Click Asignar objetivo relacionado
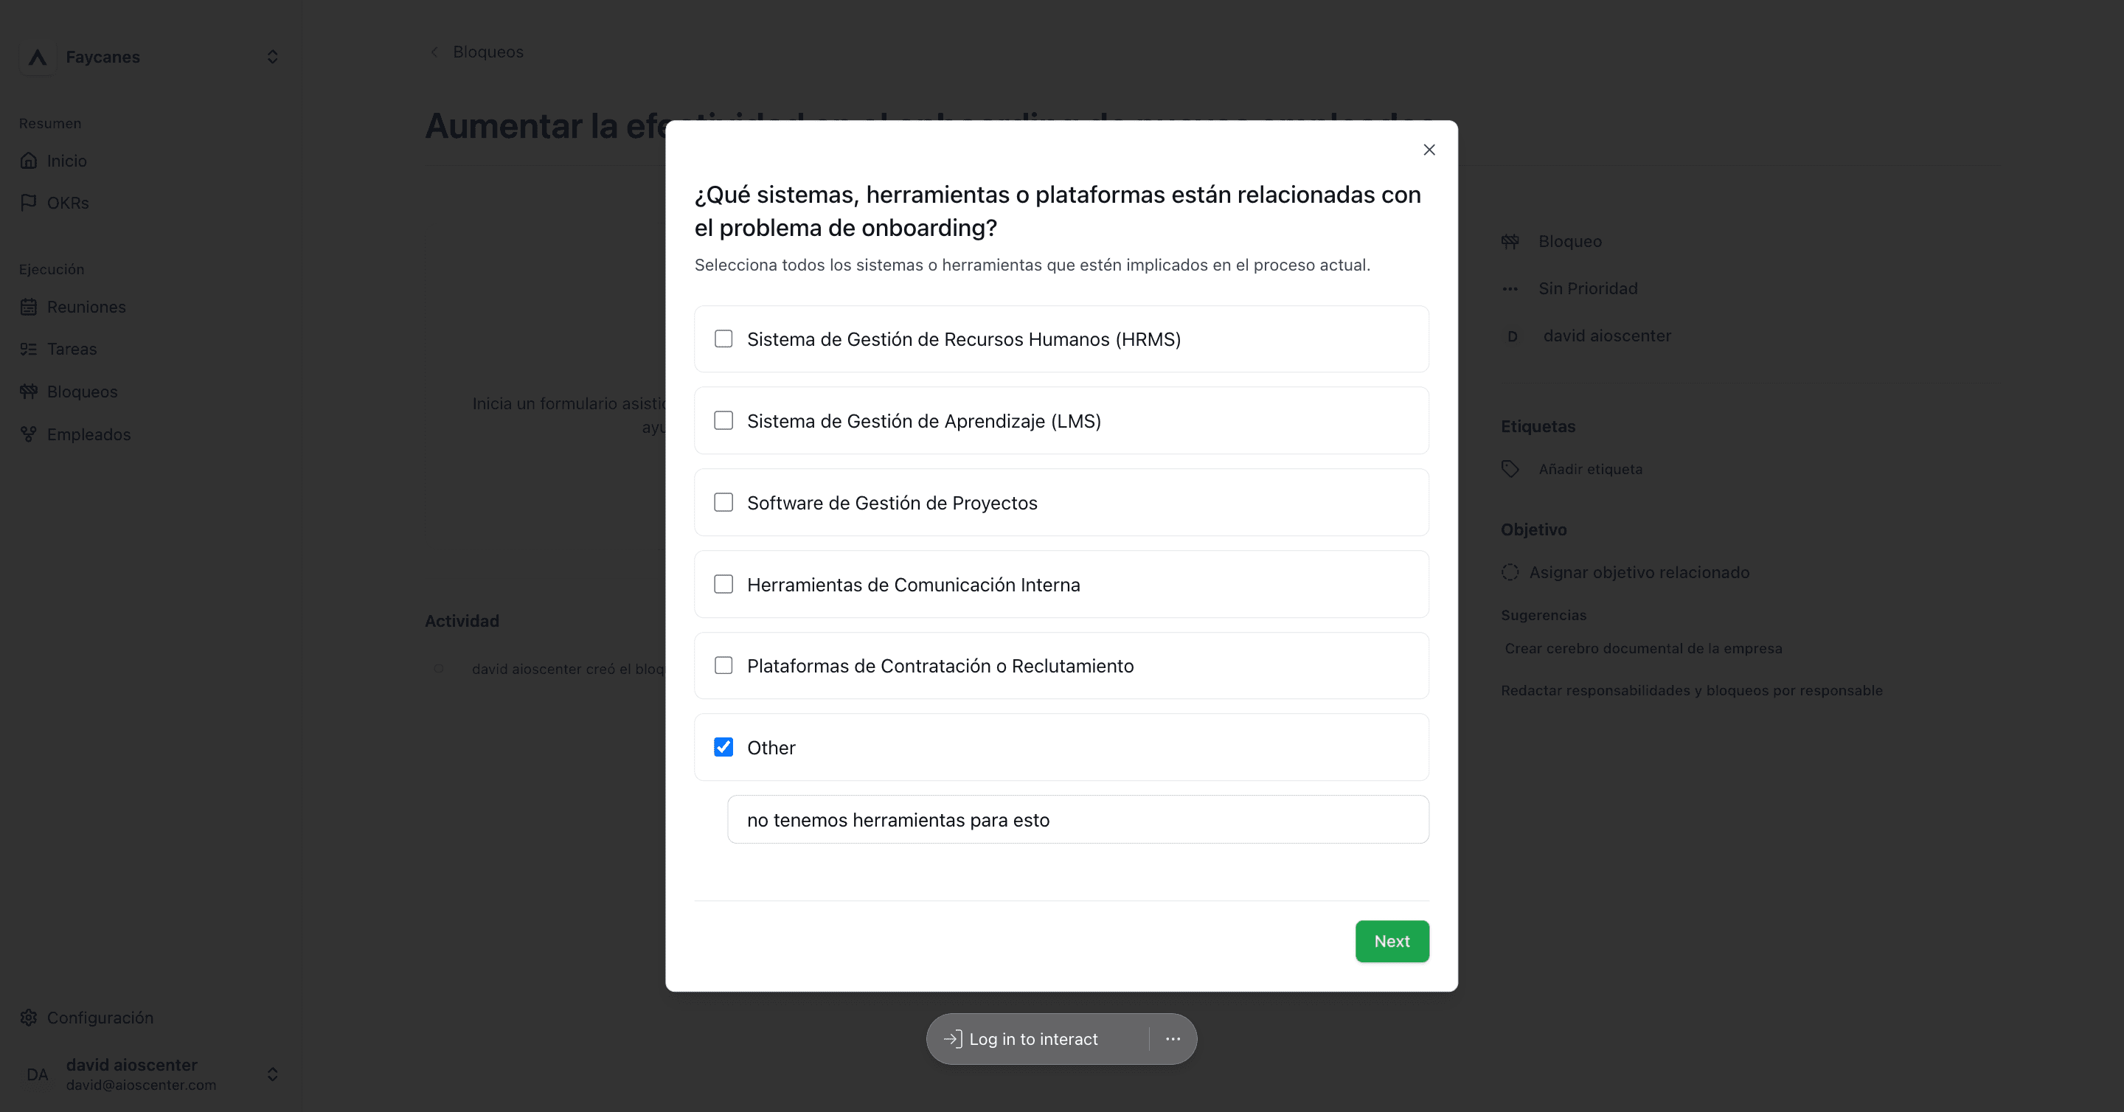 point(1639,572)
